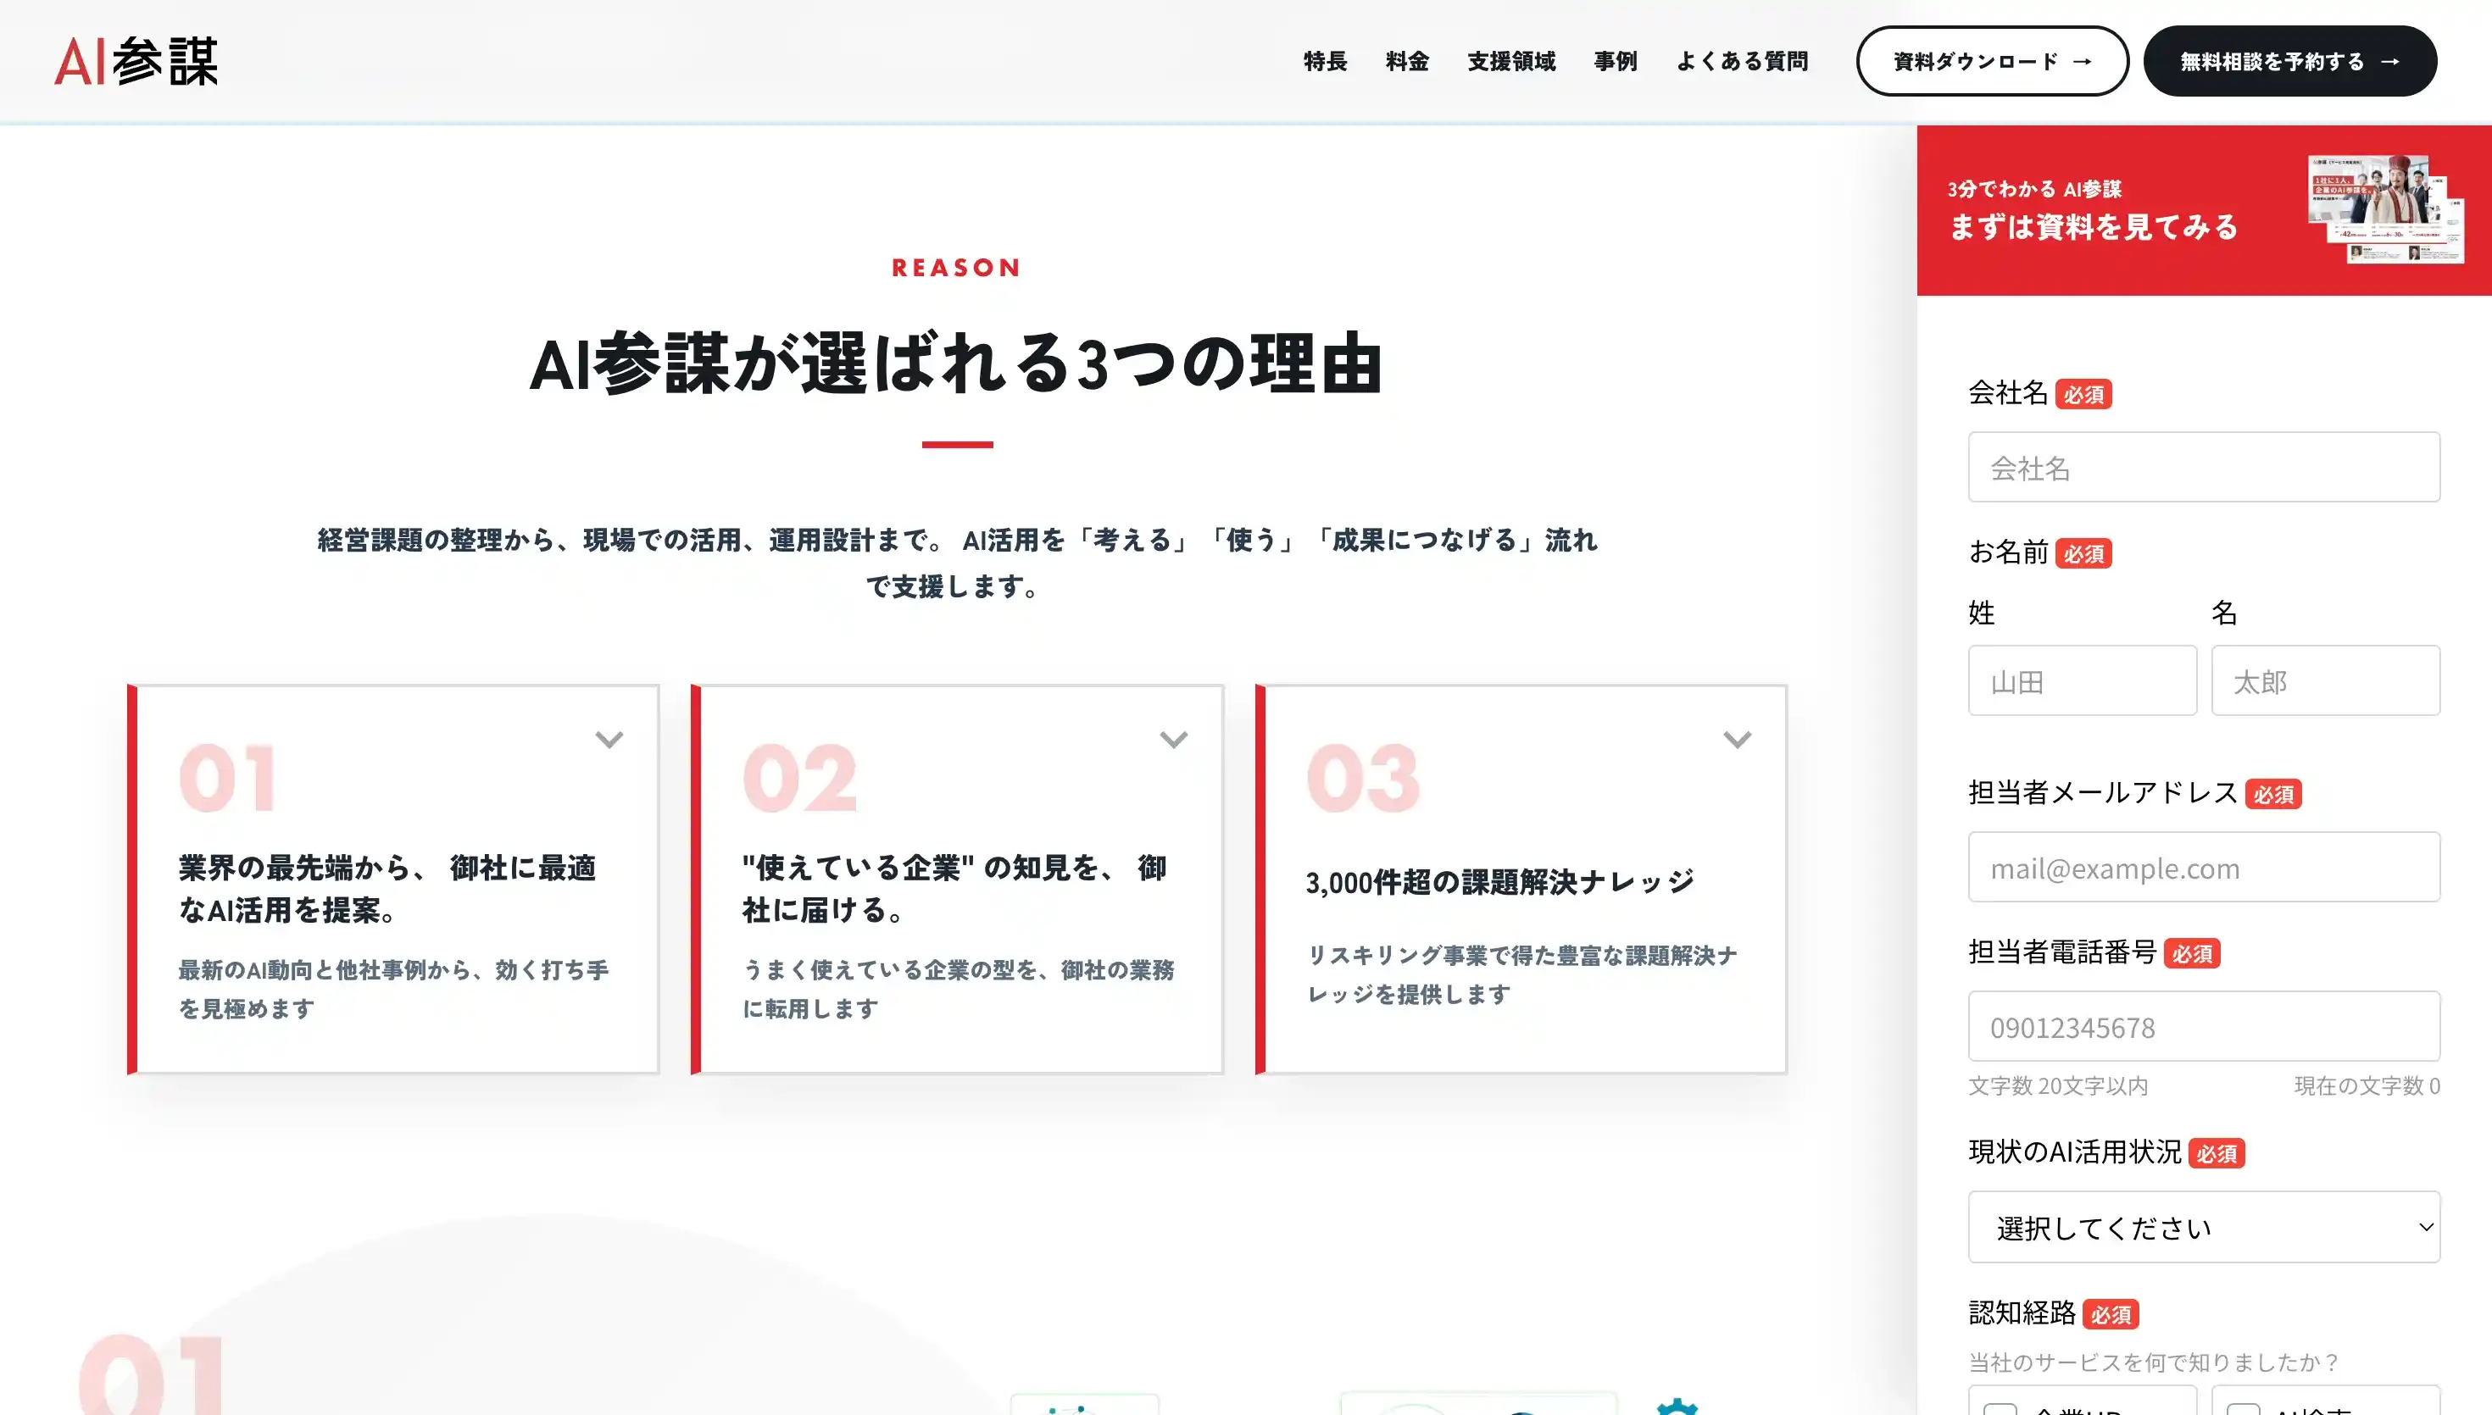
Task: Click 当社のサービスを何で知りましたか？ hint
Action: 2153,1362
